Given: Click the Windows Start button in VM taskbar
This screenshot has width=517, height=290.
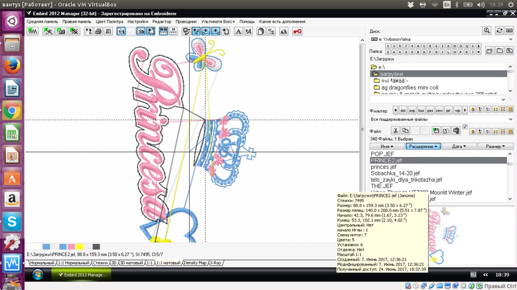Looking at the screenshot, I should [x=38, y=275].
